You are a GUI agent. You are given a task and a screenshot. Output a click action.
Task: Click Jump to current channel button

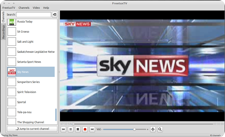point(32,129)
